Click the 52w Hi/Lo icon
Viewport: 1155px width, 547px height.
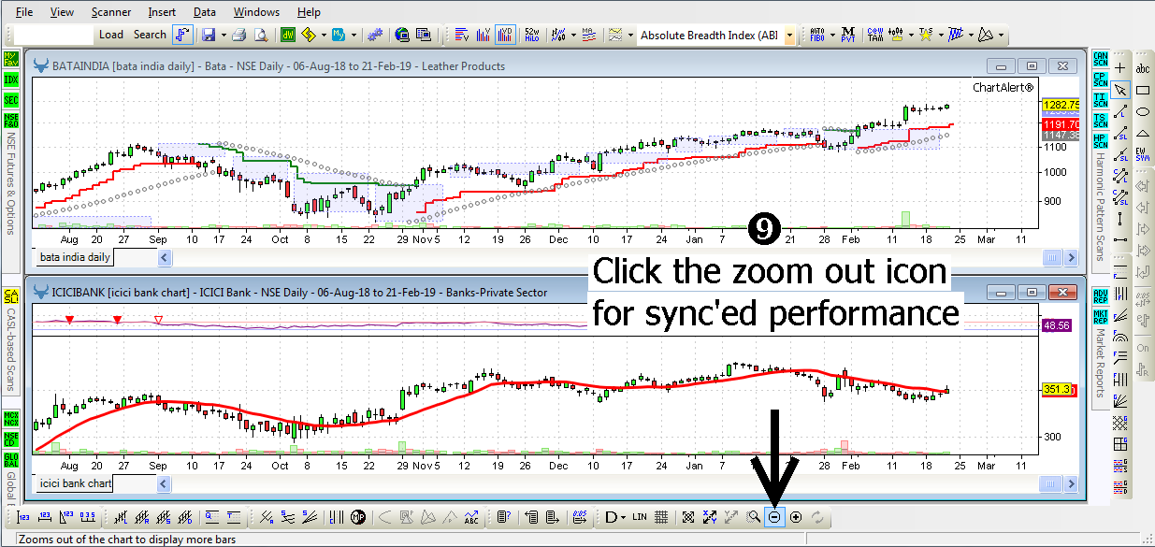(x=531, y=35)
